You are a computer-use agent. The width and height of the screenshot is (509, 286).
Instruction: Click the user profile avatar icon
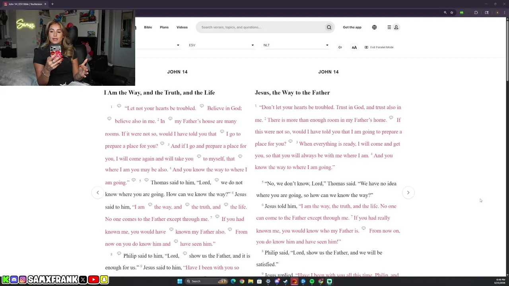(x=396, y=27)
